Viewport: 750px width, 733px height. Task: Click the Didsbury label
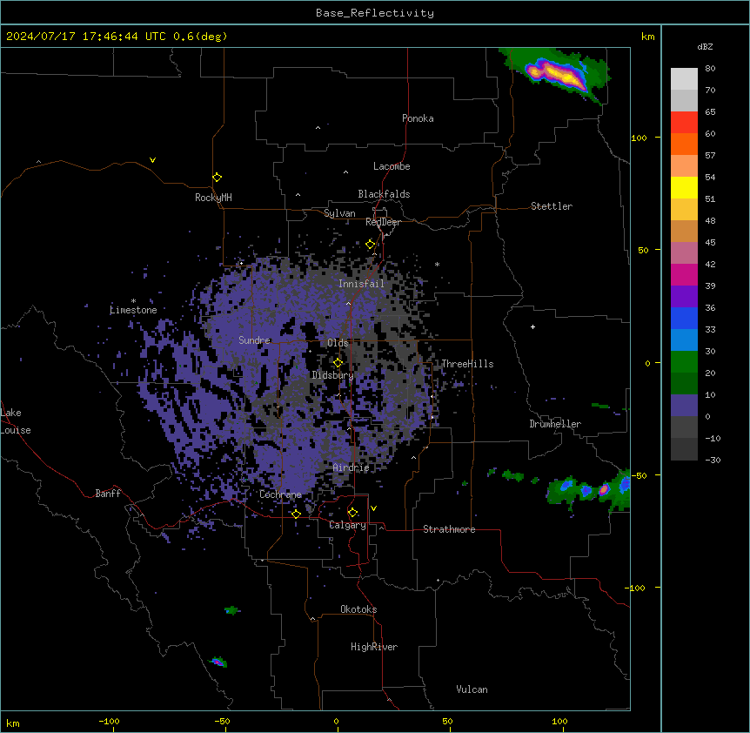(332, 375)
